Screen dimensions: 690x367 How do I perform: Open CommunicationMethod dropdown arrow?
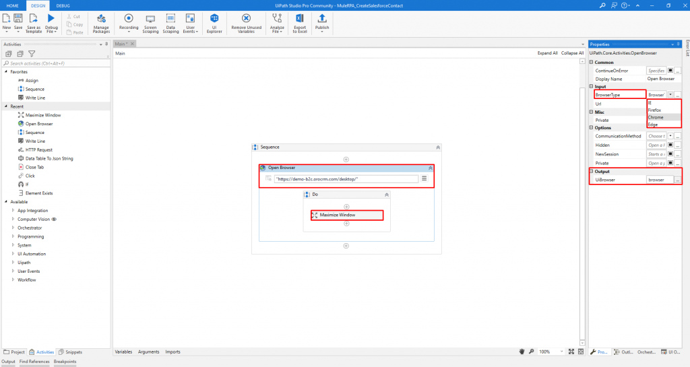670,136
